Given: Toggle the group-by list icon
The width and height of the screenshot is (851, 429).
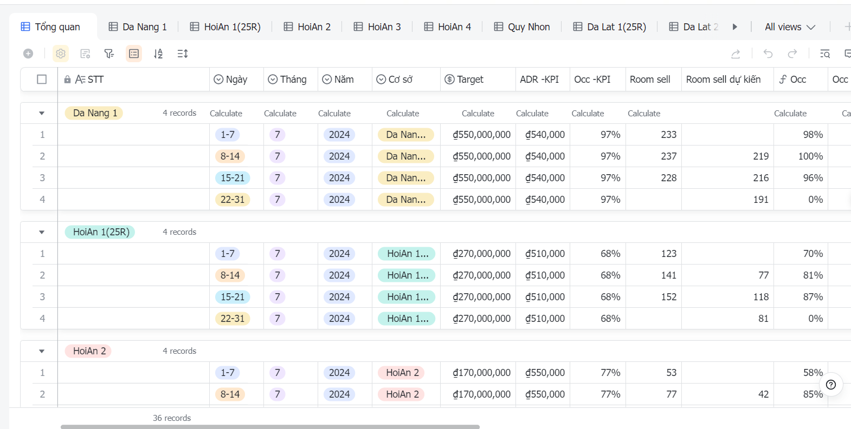Looking at the screenshot, I should pyautogui.click(x=134, y=54).
